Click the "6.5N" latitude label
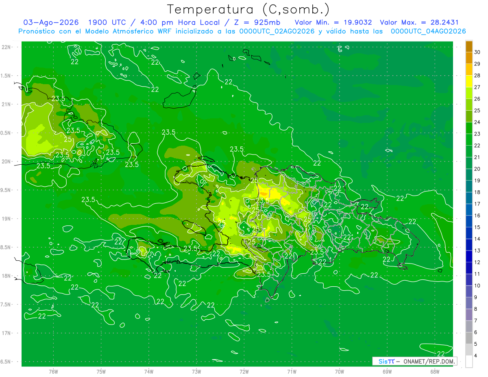The width and height of the screenshot is (488, 377). [6, 362]
